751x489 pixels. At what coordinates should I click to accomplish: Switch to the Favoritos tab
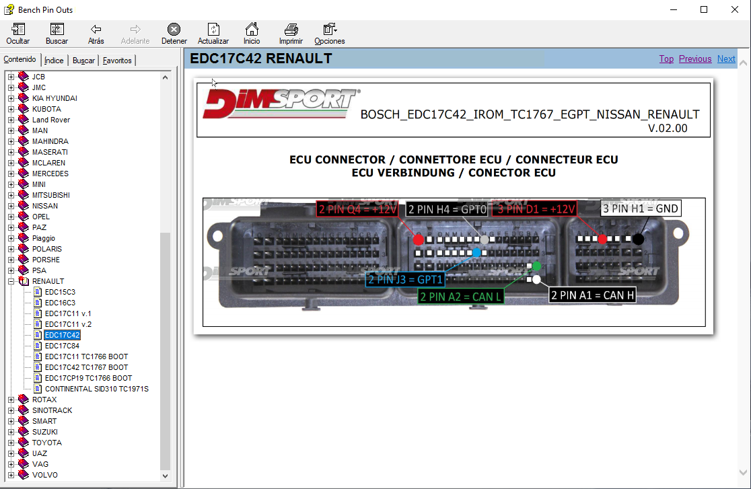(x=117, y=61)
